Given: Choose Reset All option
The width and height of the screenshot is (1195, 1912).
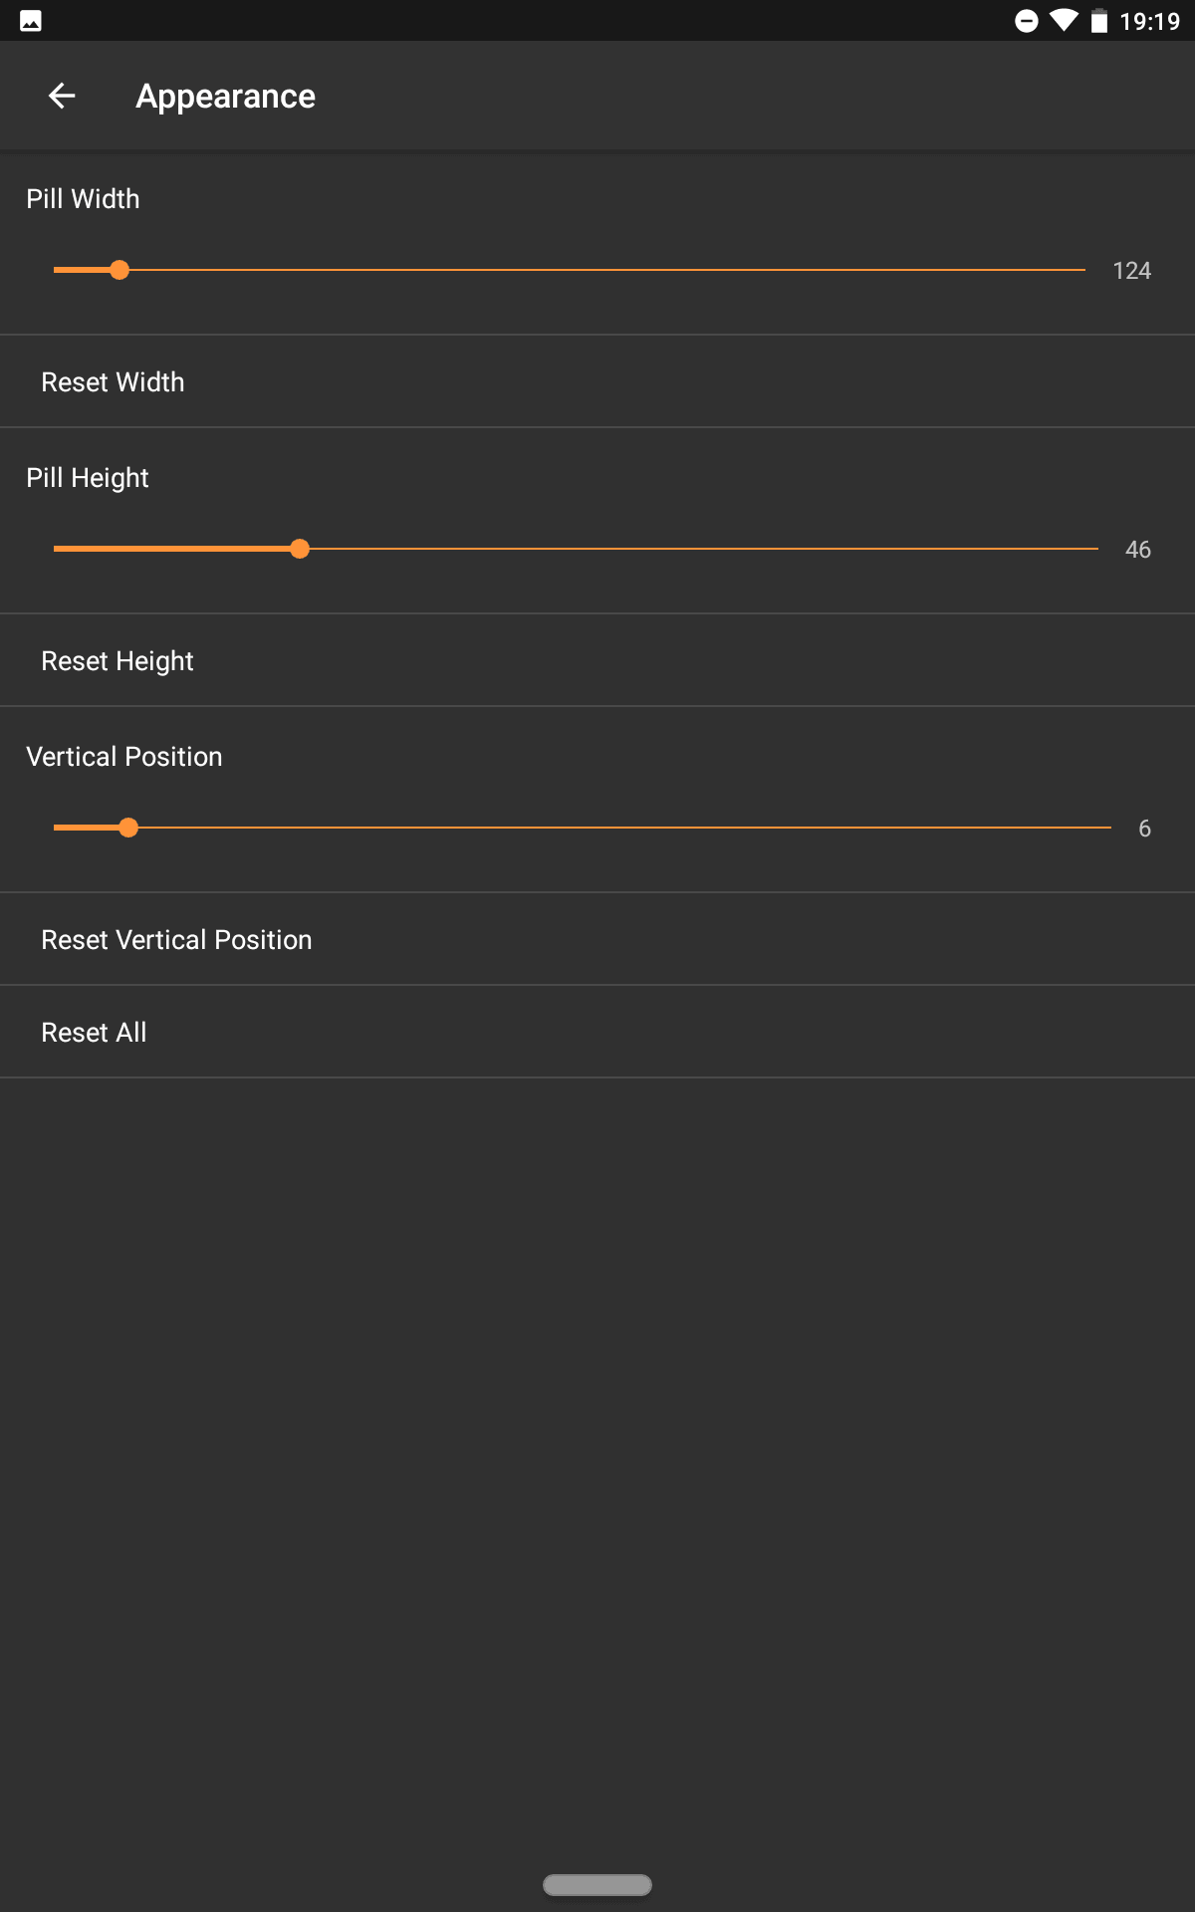Looking at the screenshot, I should 597,1032.
